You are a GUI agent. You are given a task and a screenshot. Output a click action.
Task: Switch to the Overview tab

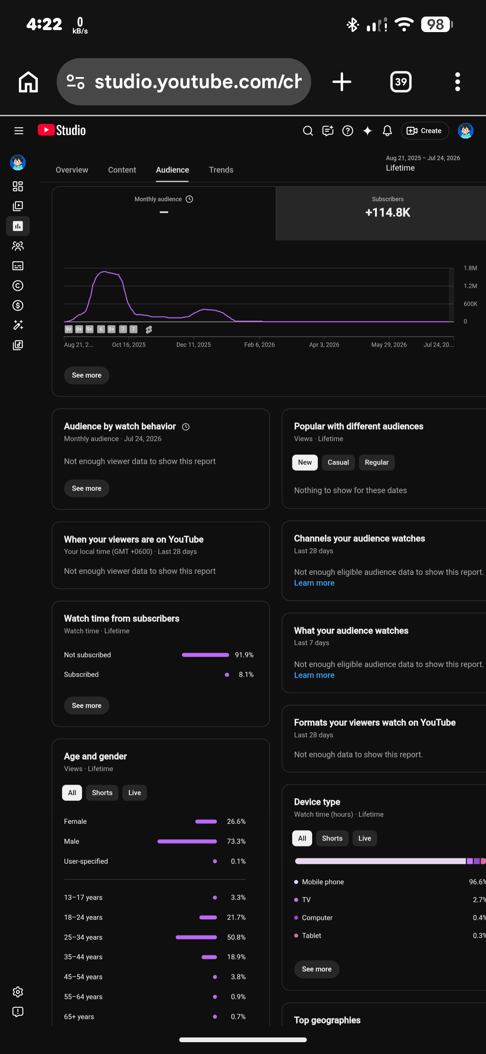pyautogui.click(x=72, y=170)
